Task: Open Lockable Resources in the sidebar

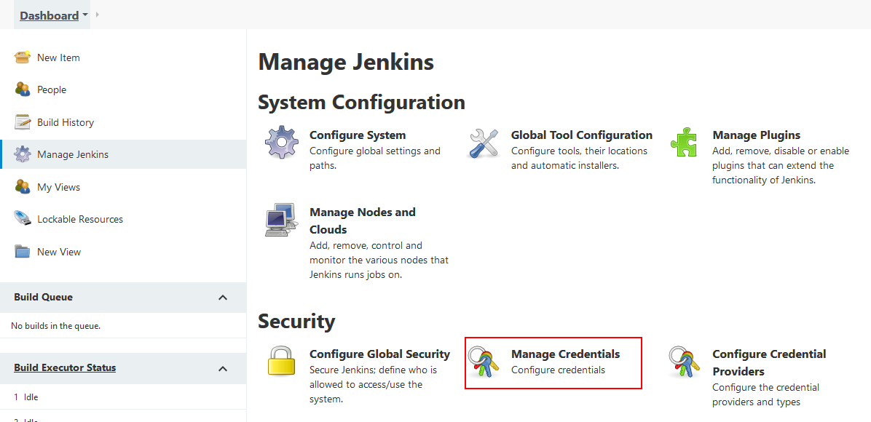Action: pos(80,219)
